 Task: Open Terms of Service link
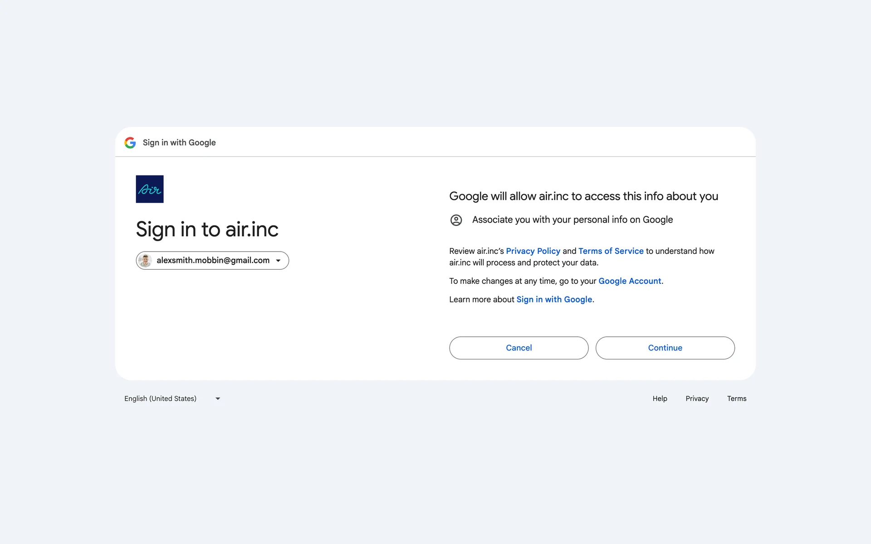pyautogui.click(x=611, y=251)
